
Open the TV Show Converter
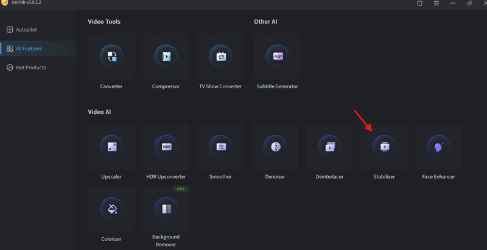(x=220, y=57)
